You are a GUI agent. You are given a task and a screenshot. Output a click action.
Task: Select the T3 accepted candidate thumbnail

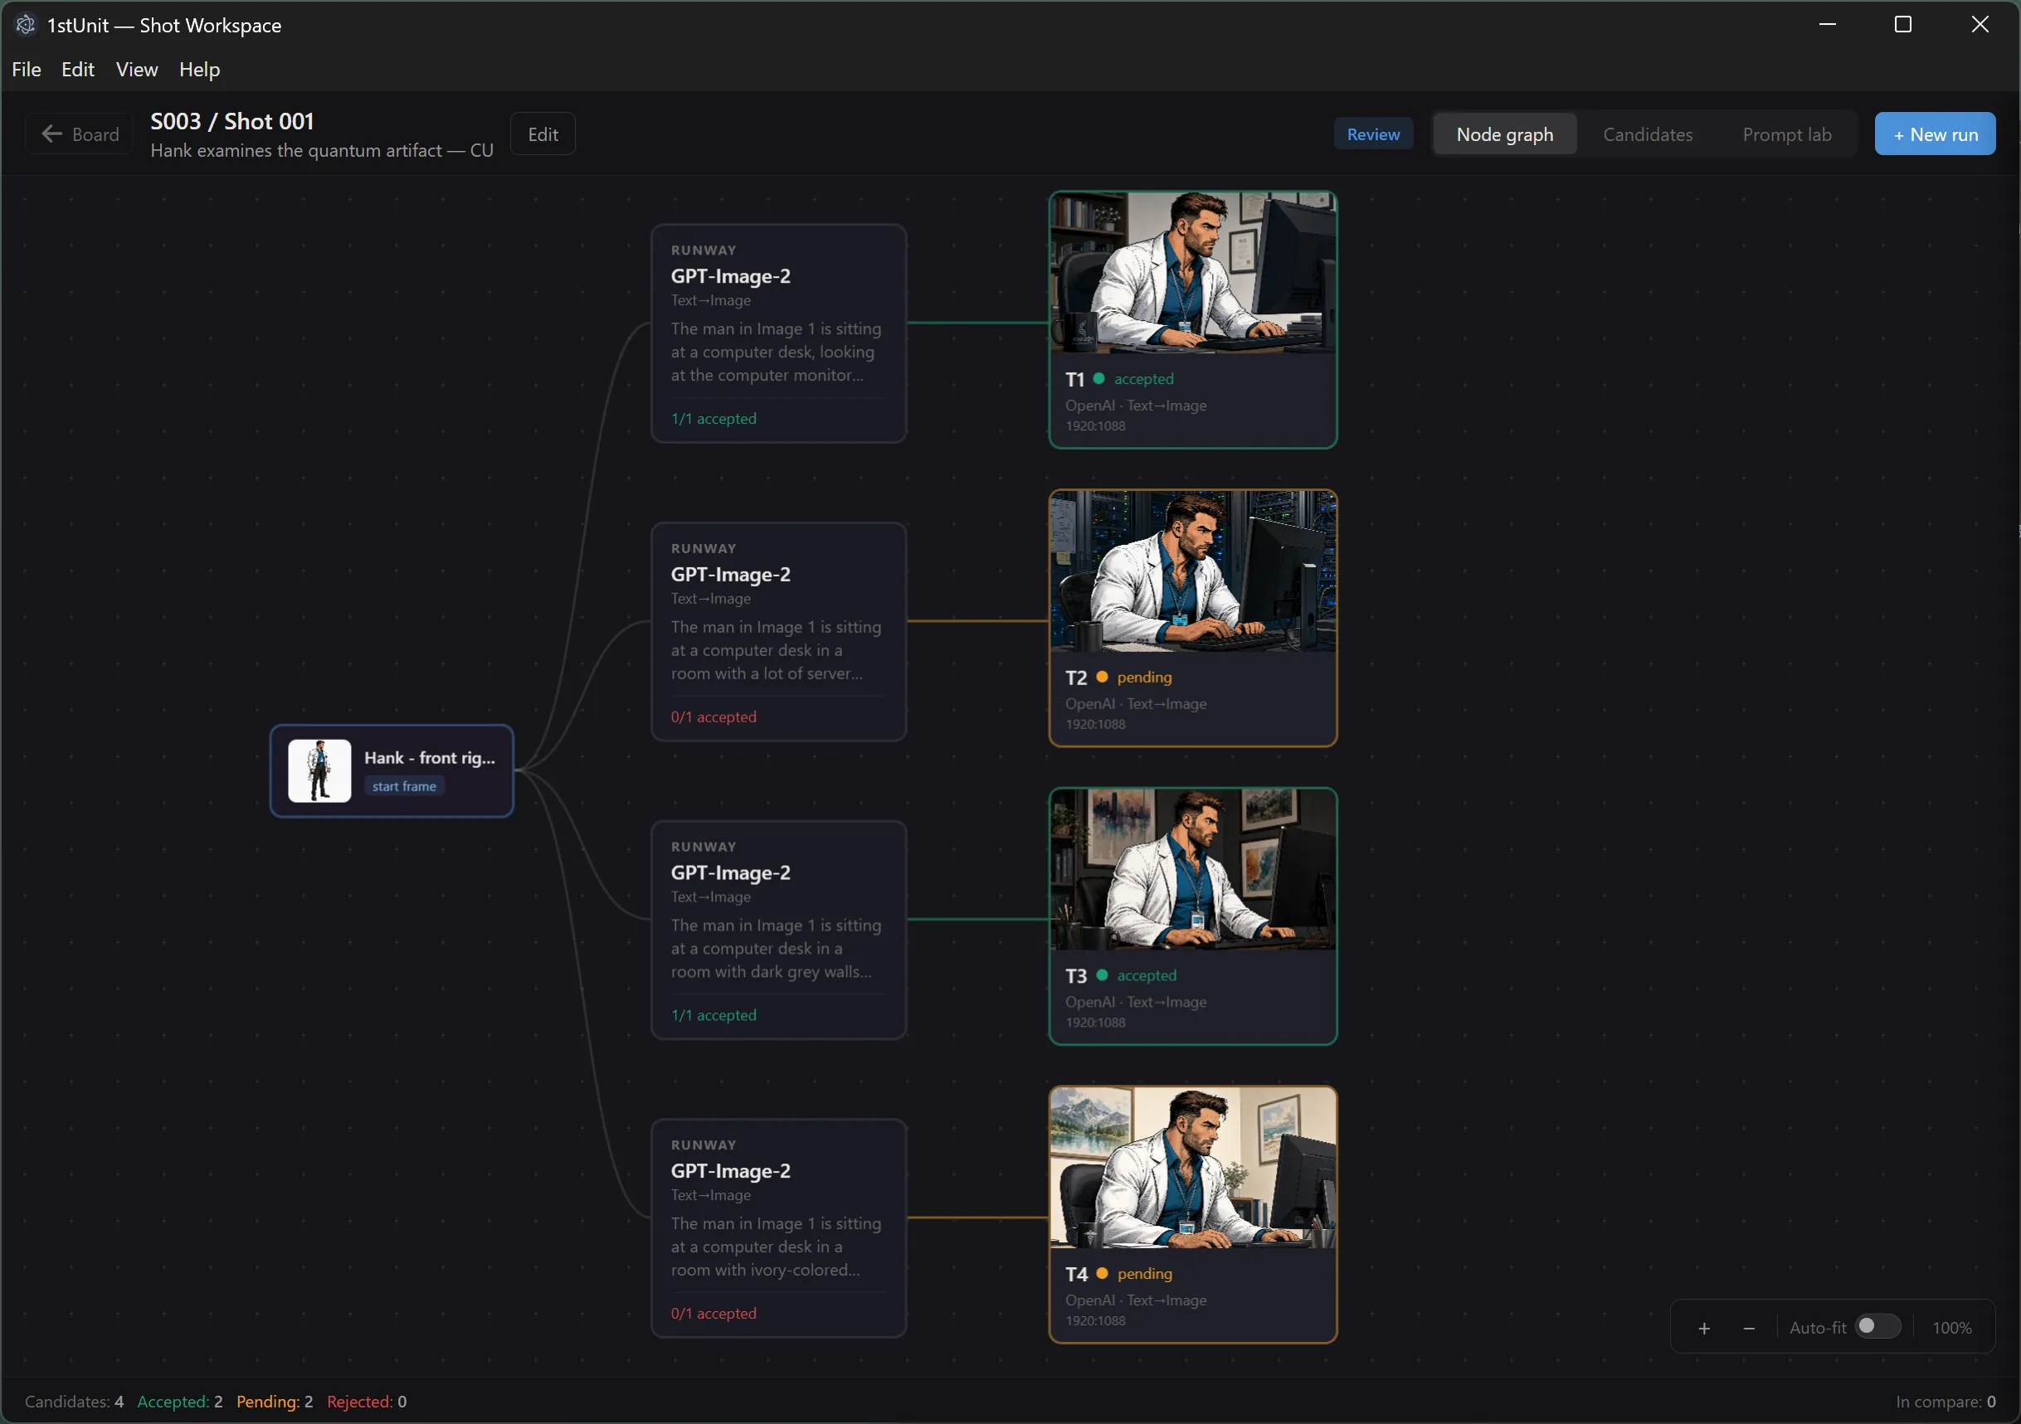pos(1192,869)
